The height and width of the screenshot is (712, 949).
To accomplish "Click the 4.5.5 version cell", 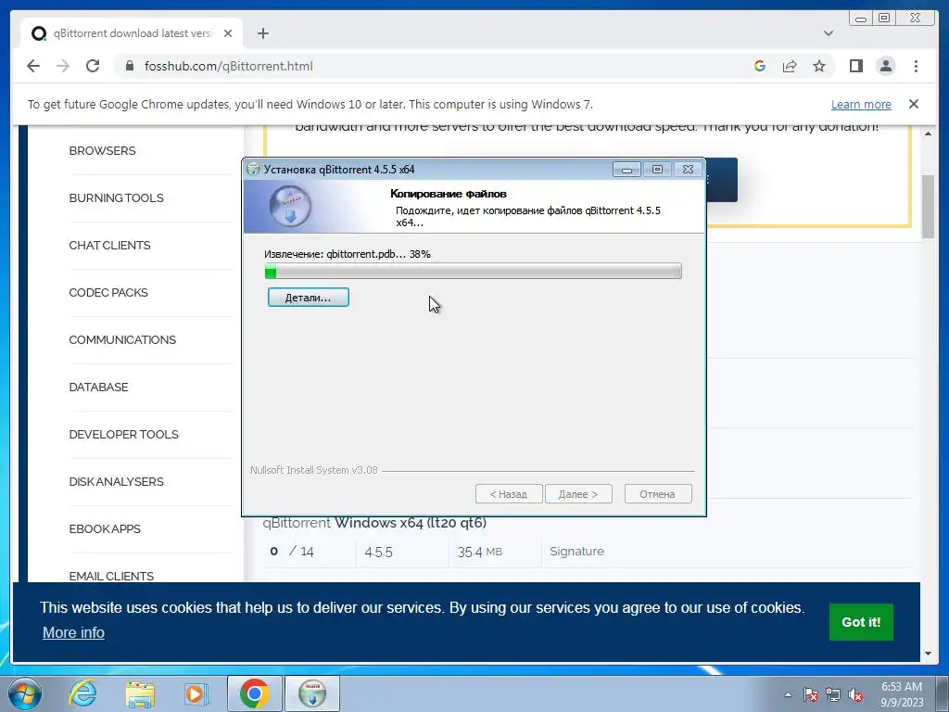I will point(378,552).
